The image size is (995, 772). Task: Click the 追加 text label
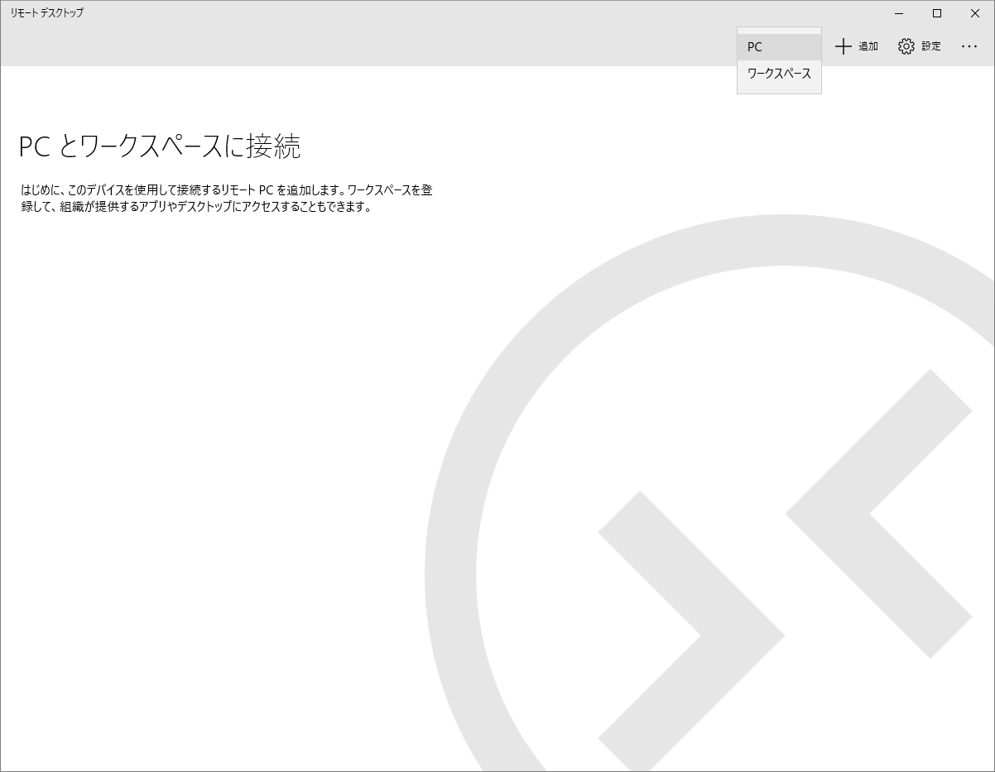point(868,46)
